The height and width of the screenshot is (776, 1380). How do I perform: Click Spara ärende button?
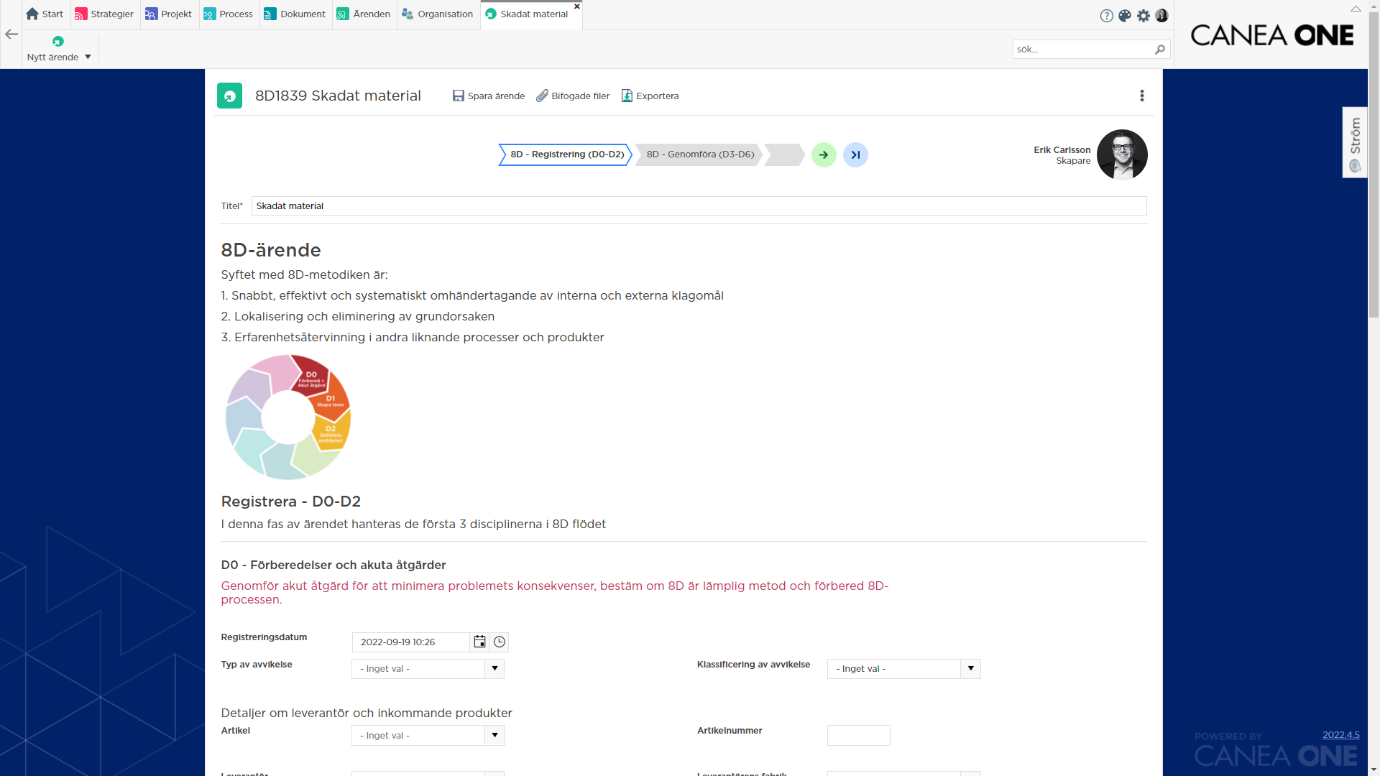489,96
